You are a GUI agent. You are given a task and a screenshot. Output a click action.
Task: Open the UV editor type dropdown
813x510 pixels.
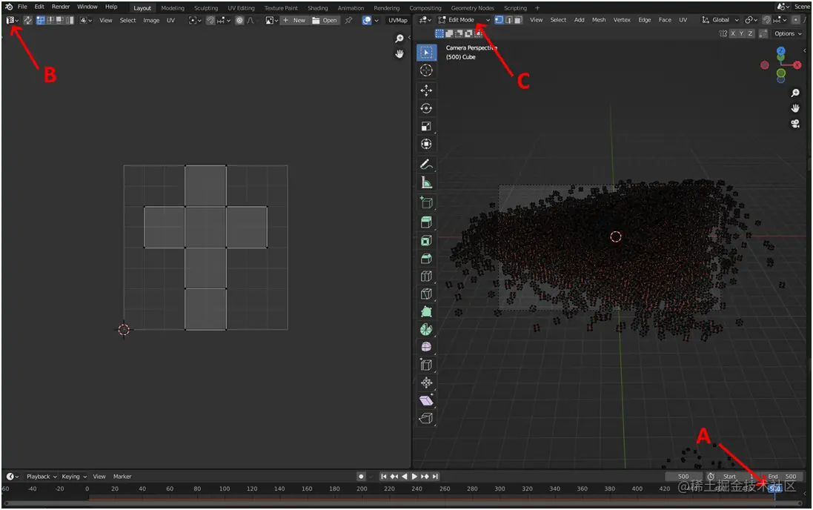click(13, 20)
